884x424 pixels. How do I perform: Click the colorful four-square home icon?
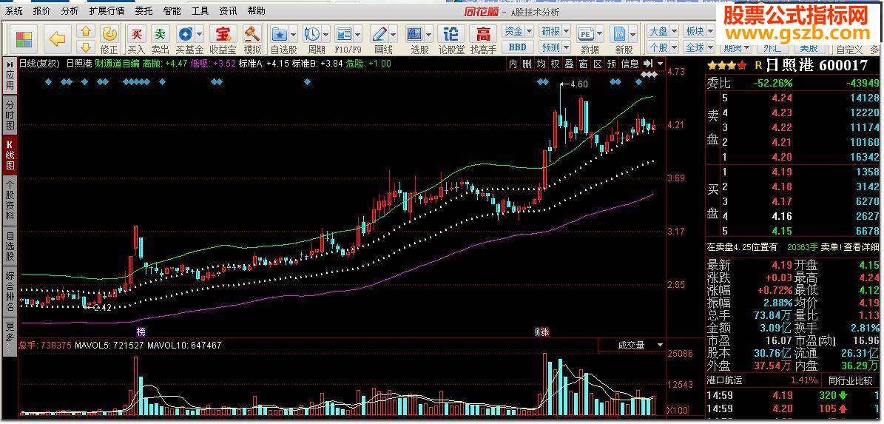click(25, 39)
